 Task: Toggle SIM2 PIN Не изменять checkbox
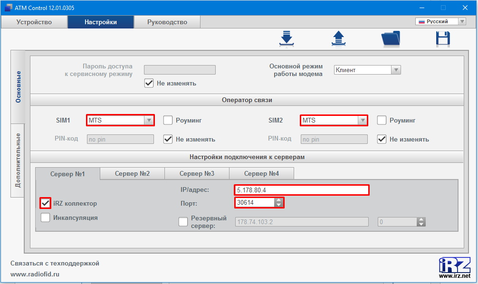click(x=382, y=139)
